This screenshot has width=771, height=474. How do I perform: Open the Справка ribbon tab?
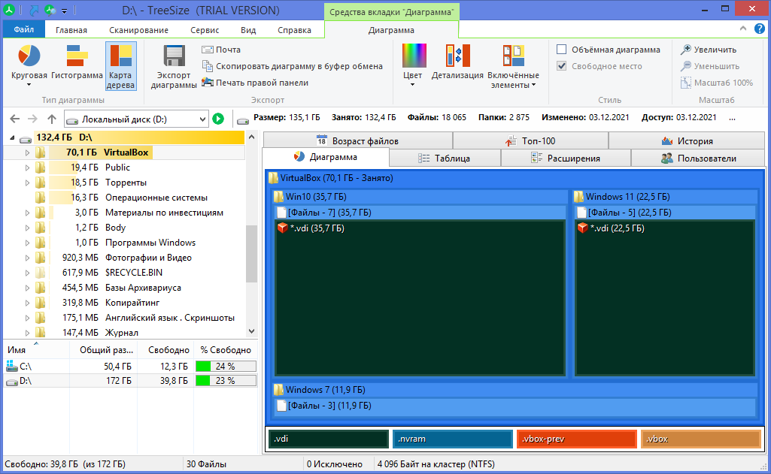tap(294, 30)
